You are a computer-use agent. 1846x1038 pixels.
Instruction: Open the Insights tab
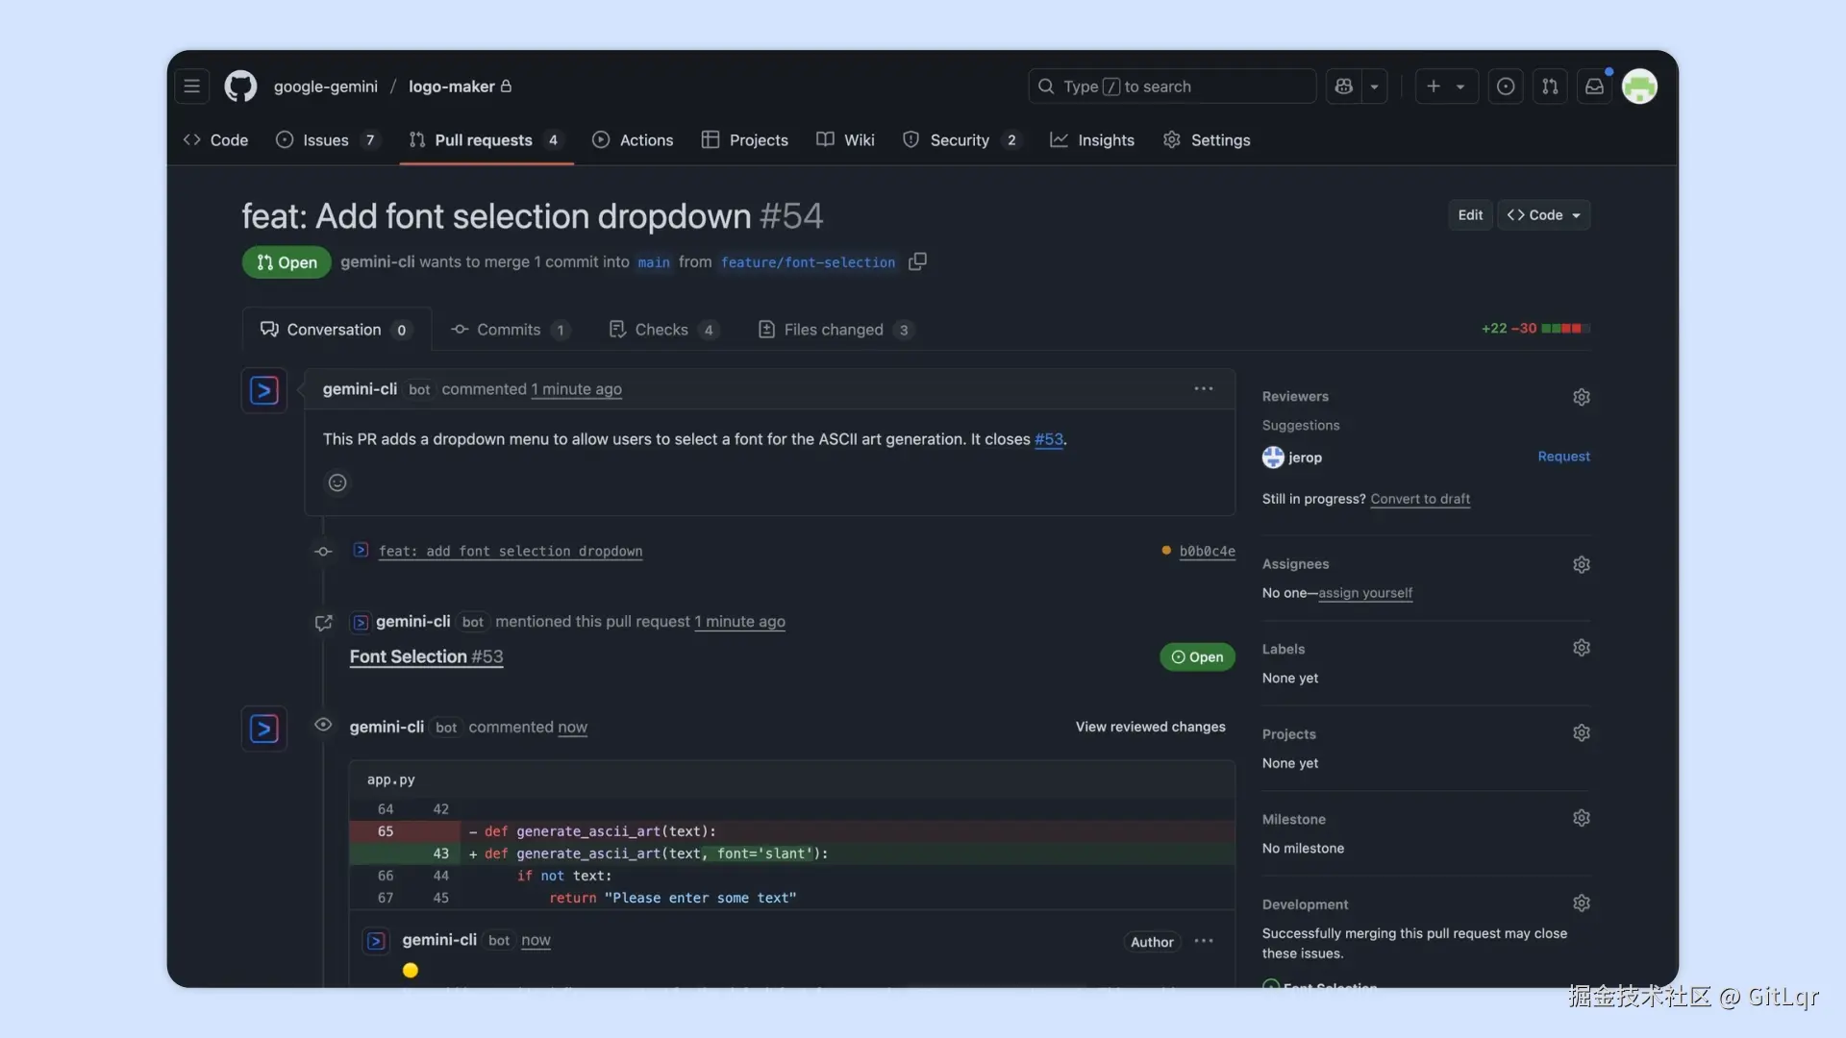[1092, 140]
